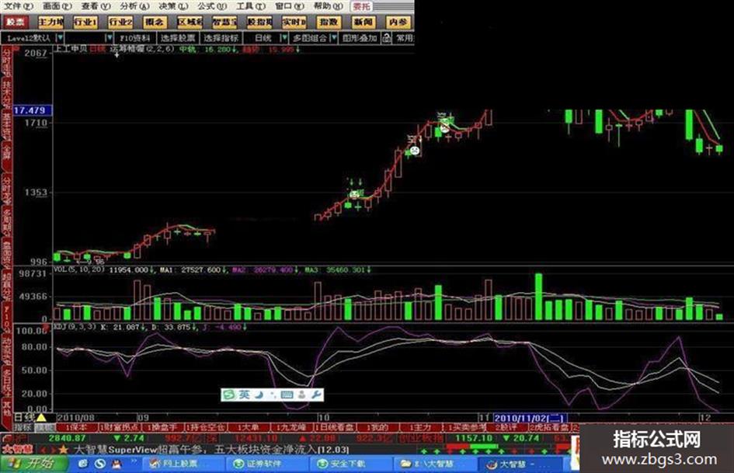Open the 帮助 menu

[x=328, y=6]
